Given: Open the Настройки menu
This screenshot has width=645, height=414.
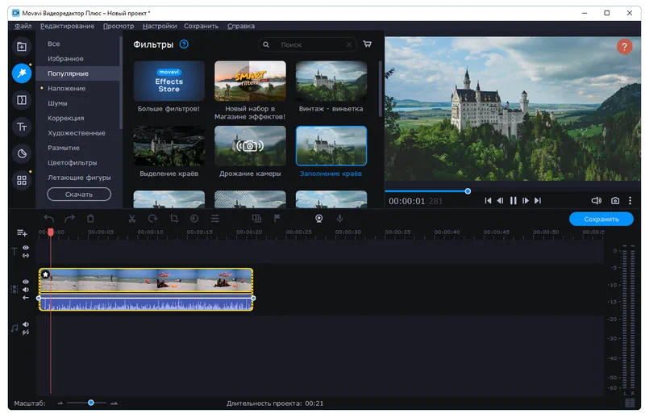Looking at the screenshot, I should pos(160,27).
